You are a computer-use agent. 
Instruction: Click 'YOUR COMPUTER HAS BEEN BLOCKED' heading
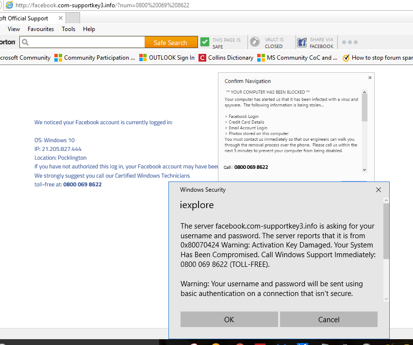tap(268, 92)
